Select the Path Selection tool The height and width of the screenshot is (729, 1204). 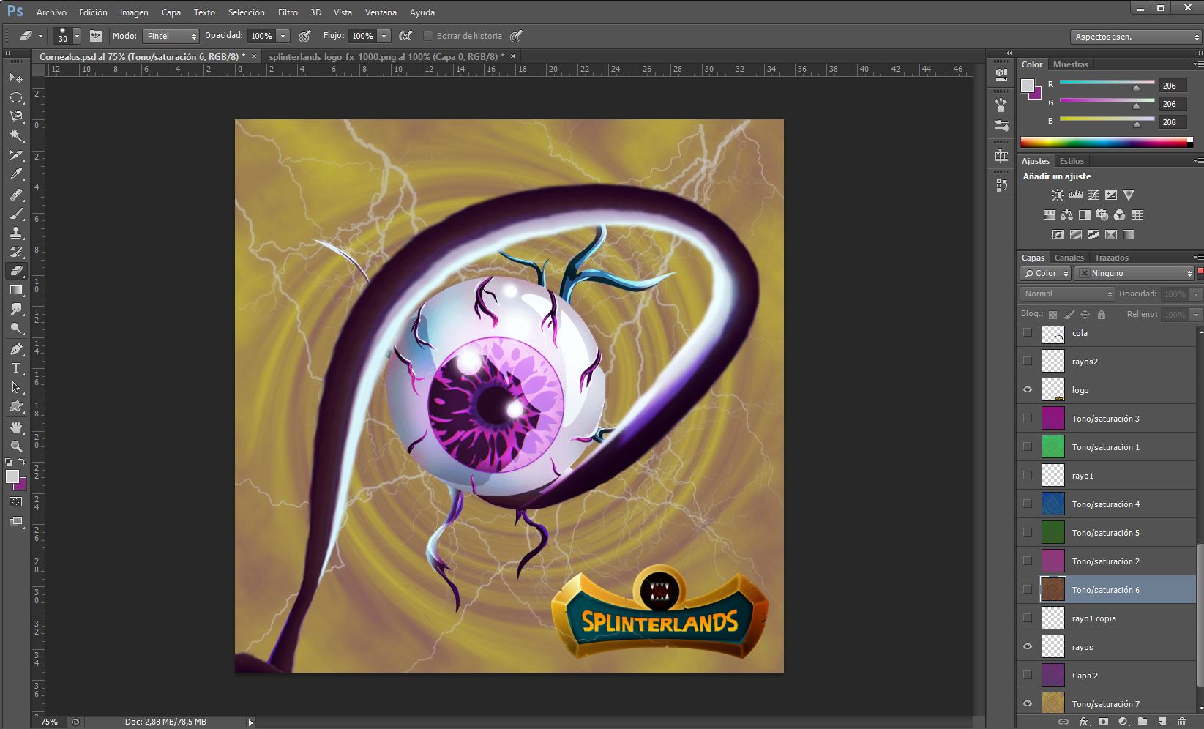pos(15,387)
